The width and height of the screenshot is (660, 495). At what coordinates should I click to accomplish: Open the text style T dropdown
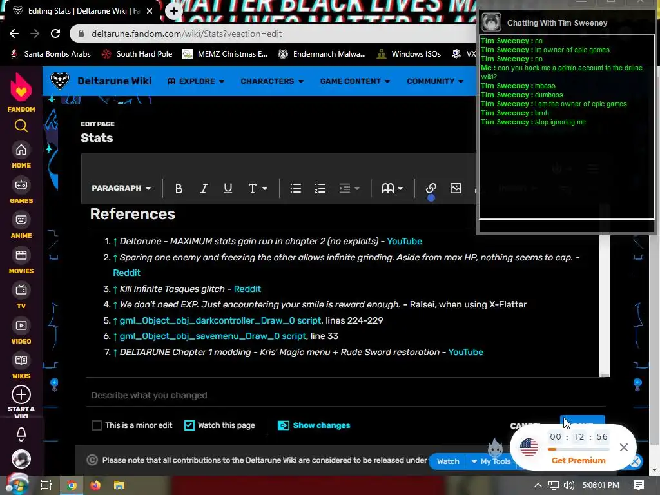[257, 188]
